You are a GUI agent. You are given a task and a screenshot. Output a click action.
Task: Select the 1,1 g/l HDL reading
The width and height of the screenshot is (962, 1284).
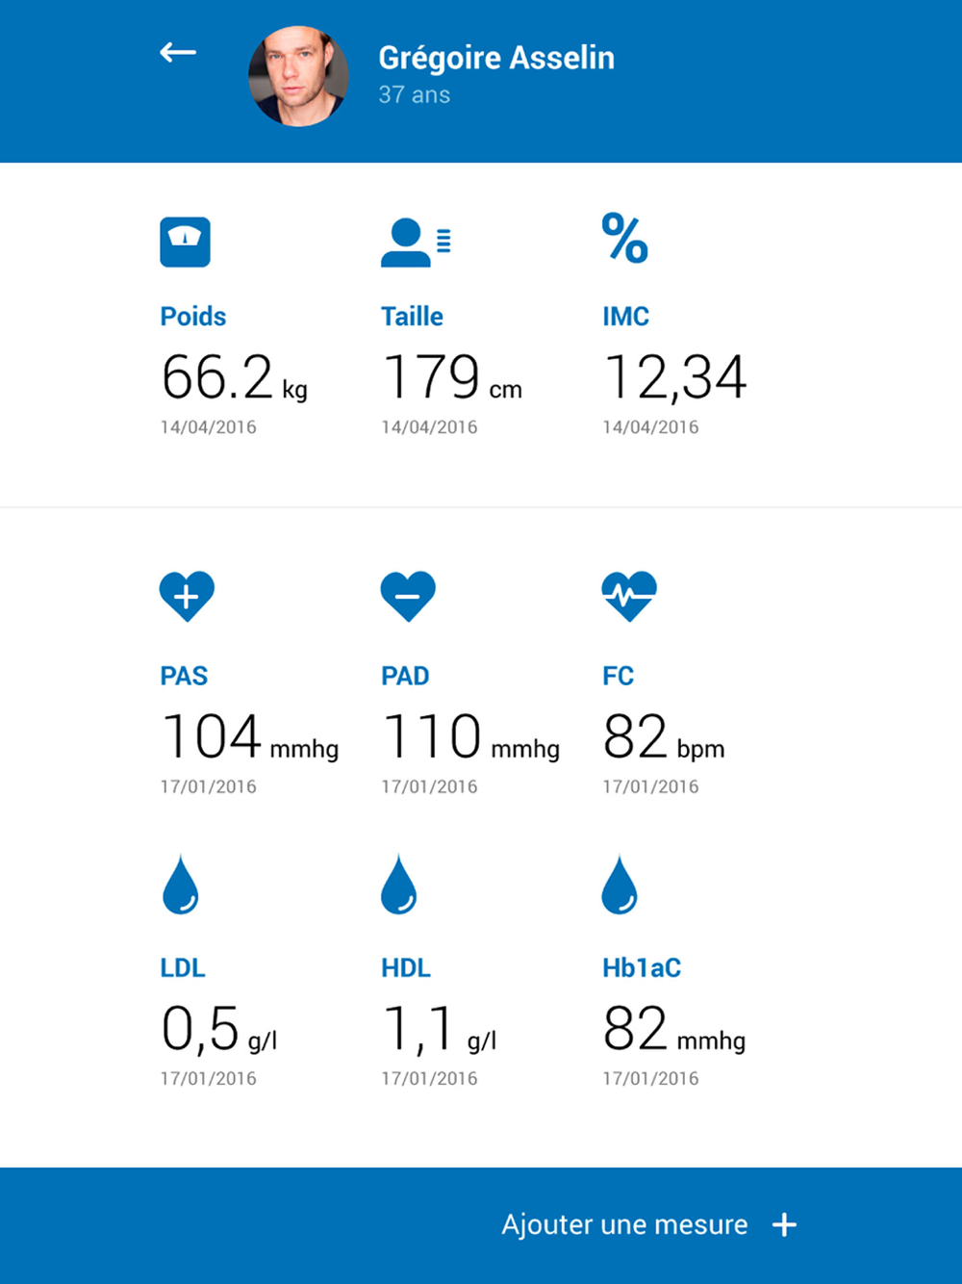(x=439, y=1030)
